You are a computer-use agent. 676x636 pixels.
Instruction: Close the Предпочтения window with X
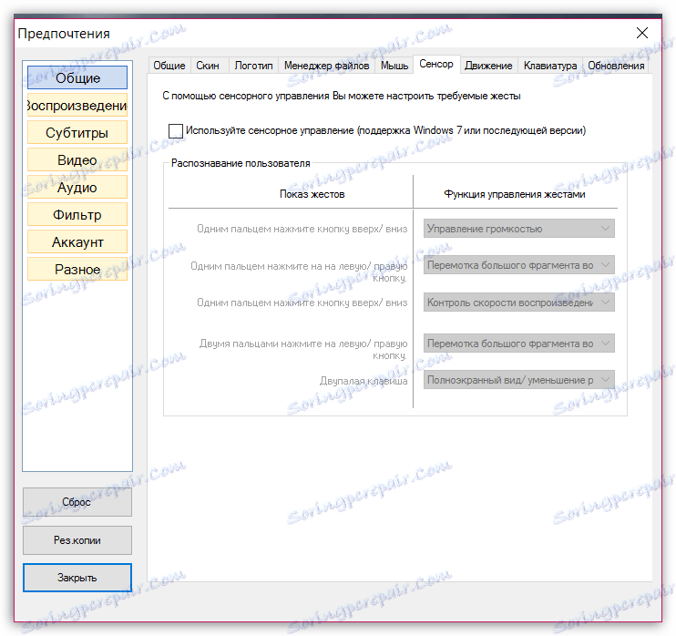[642, 33]
